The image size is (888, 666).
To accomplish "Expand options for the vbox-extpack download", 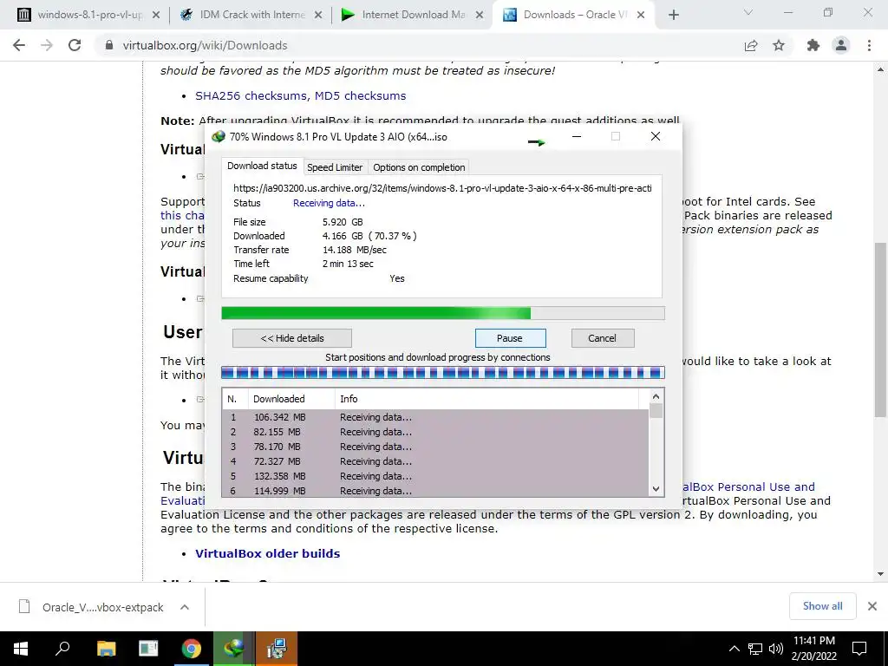I will click(185, 607).
